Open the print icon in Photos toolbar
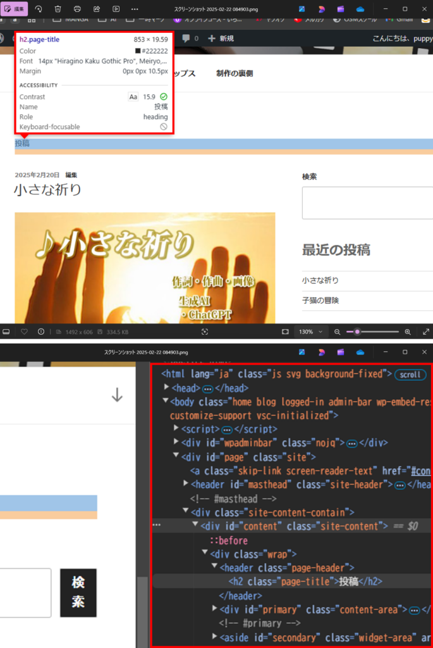Image resolution: width=433 pixels, height=648 pixels. [x=77, y=9]
